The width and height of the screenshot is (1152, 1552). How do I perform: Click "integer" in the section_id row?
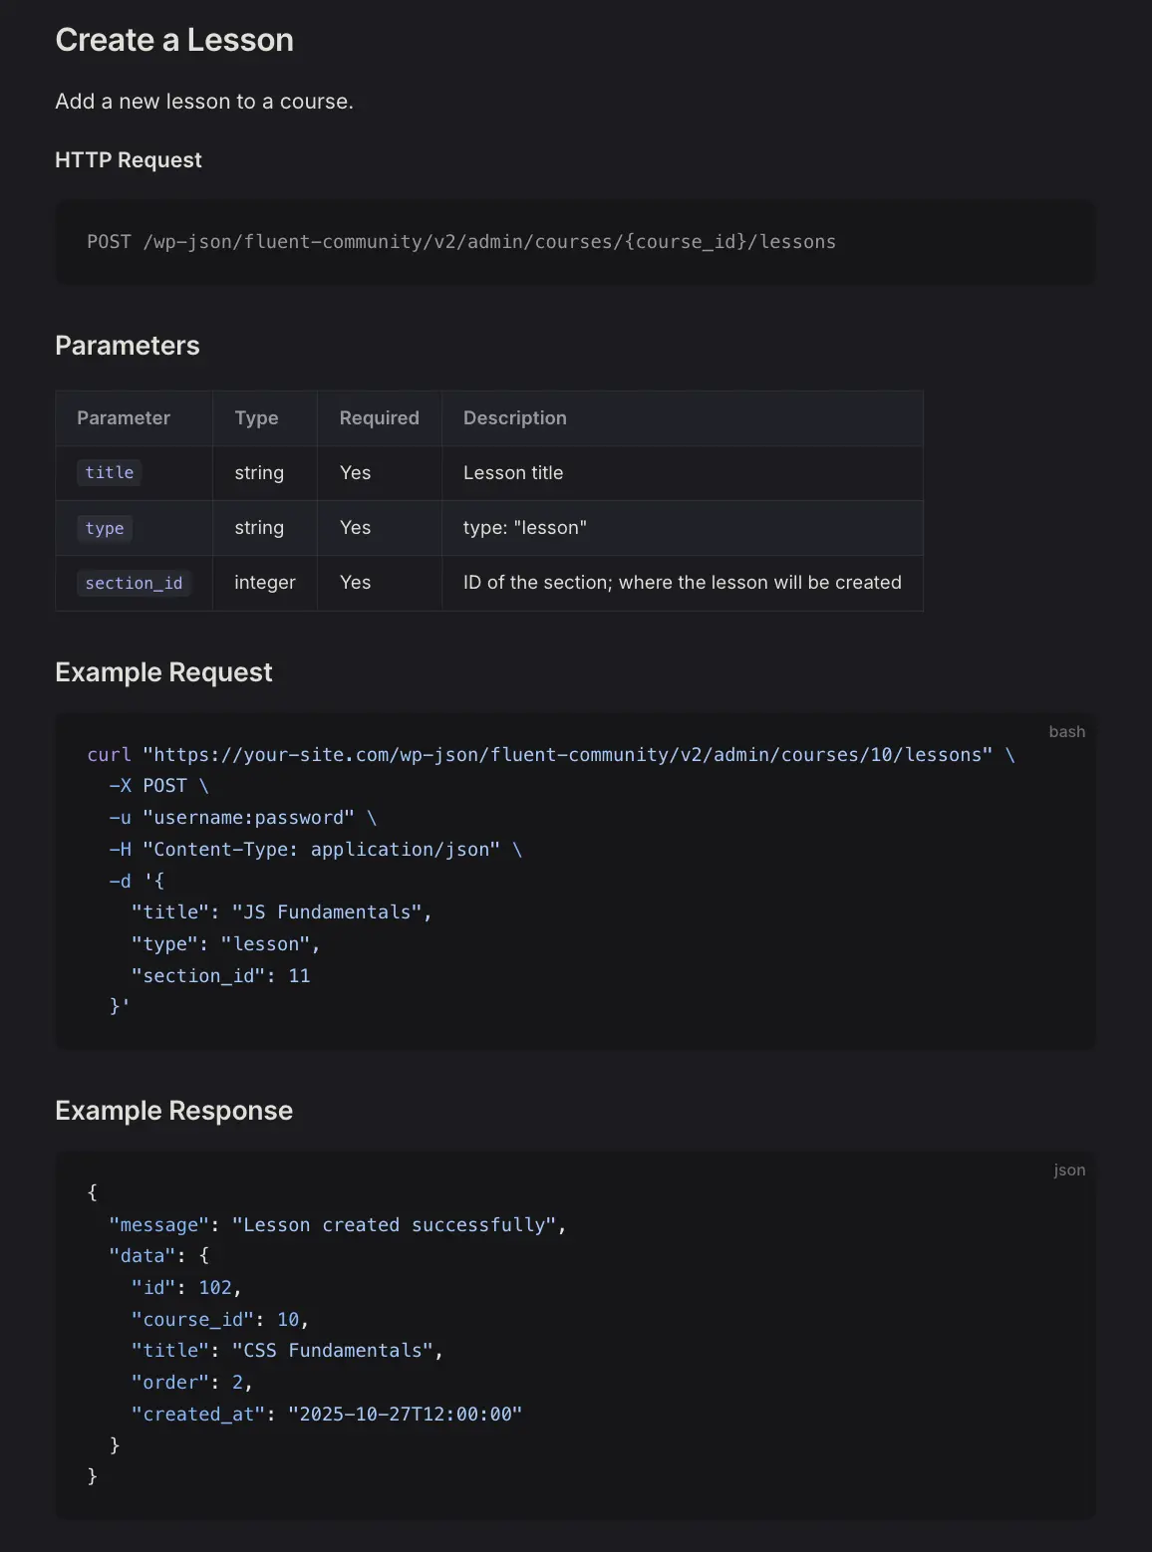coord(265,583)
